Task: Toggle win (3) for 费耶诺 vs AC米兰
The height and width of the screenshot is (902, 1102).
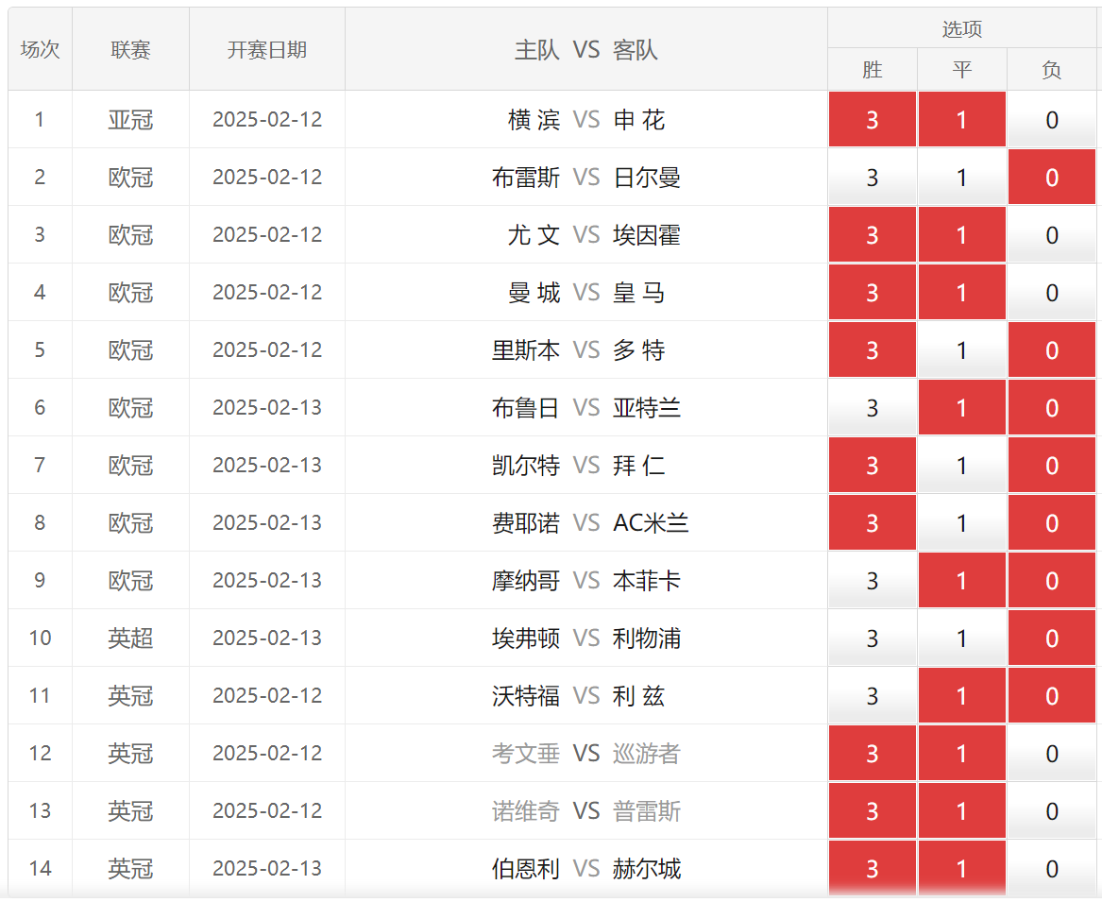Action: pos(873,523)
